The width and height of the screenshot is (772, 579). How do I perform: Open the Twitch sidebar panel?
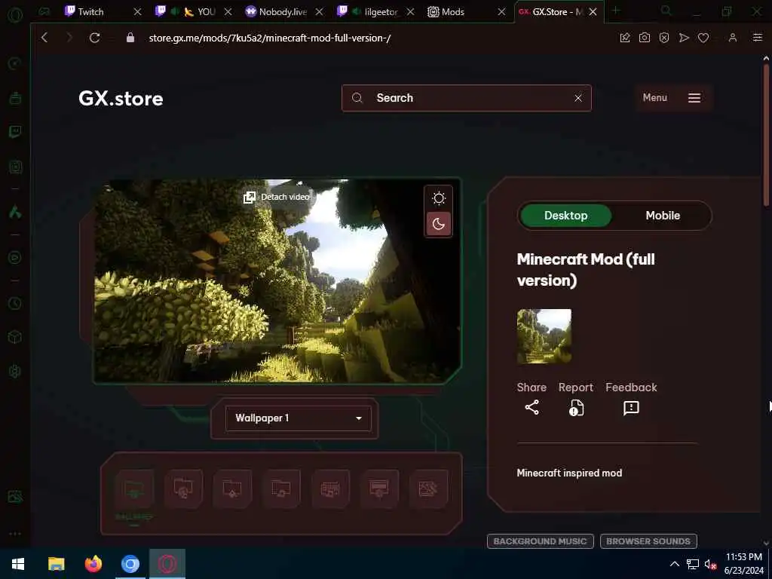pos(15,132)
